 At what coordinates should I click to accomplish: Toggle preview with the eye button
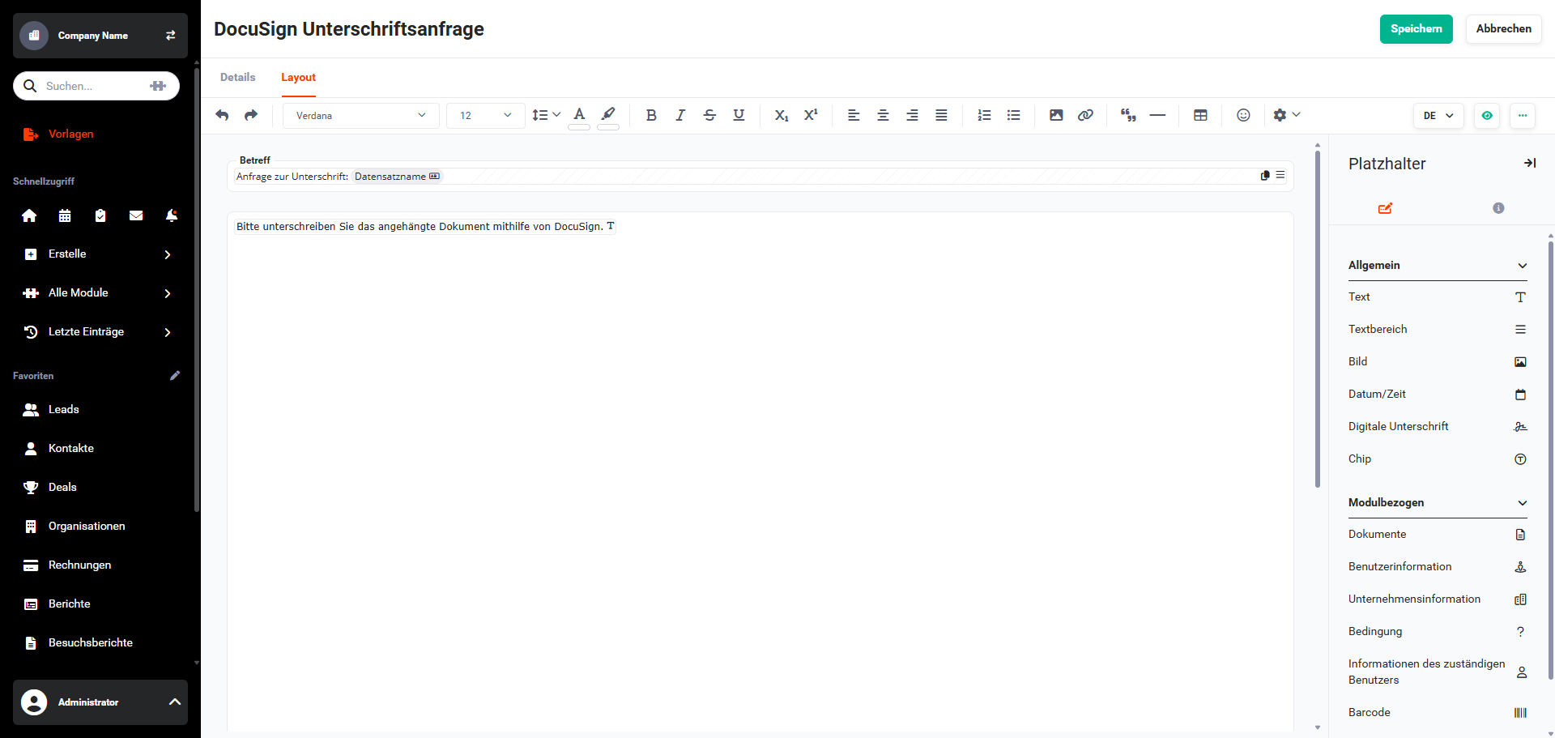click(1487, 116)
